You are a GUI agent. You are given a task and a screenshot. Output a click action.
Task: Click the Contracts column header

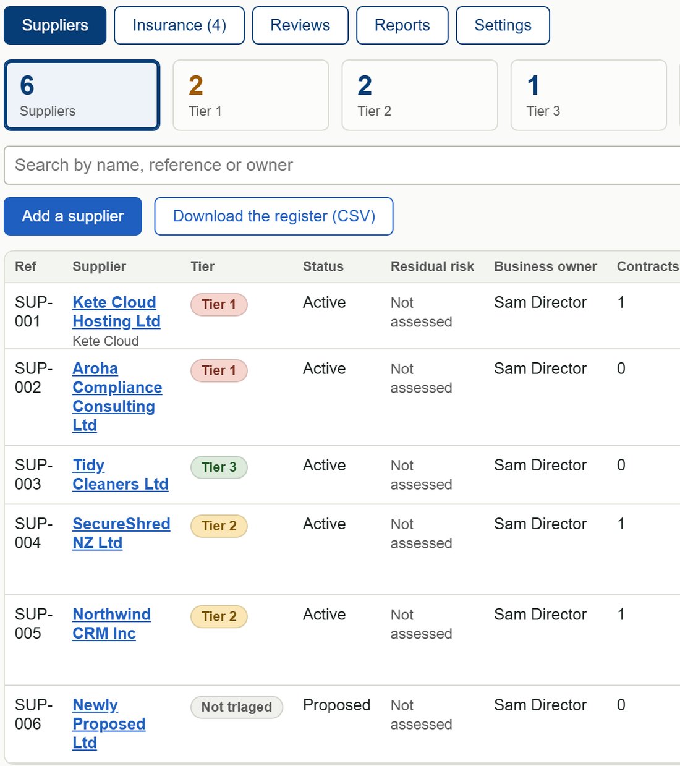click(647, 266)
